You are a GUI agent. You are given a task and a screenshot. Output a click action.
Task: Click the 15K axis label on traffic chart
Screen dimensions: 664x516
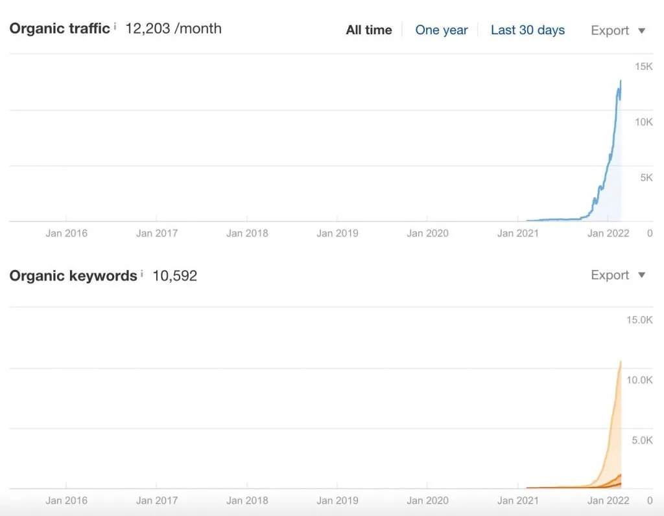pos(644,67)
